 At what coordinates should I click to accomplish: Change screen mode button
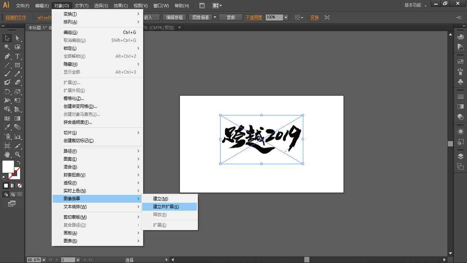tap(12, 203)
